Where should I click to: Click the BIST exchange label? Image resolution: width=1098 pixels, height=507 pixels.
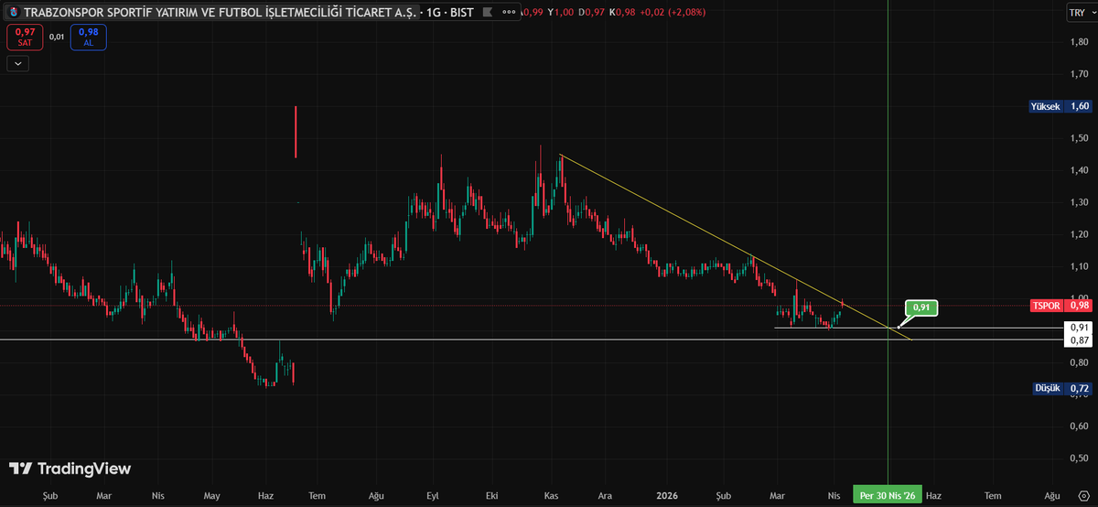[461, 13]
